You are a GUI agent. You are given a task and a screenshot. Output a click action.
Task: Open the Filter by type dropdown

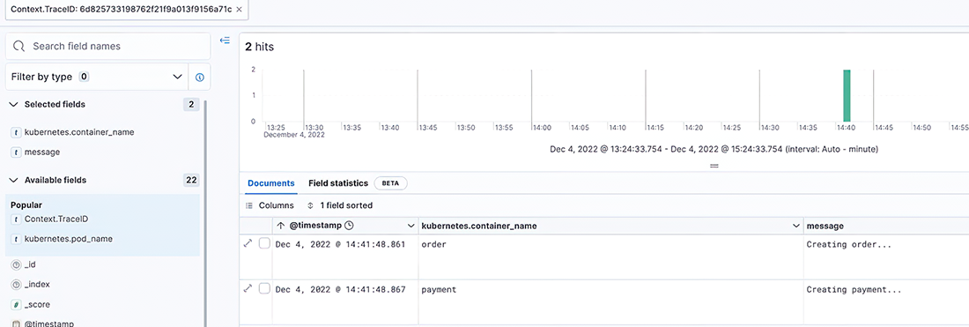point(96,78)
